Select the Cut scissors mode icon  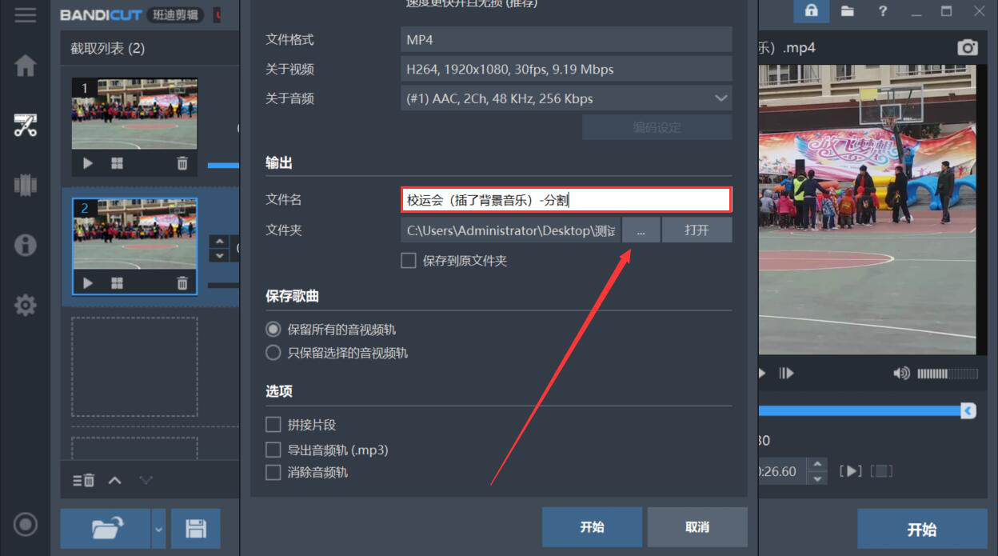(26, 125)
